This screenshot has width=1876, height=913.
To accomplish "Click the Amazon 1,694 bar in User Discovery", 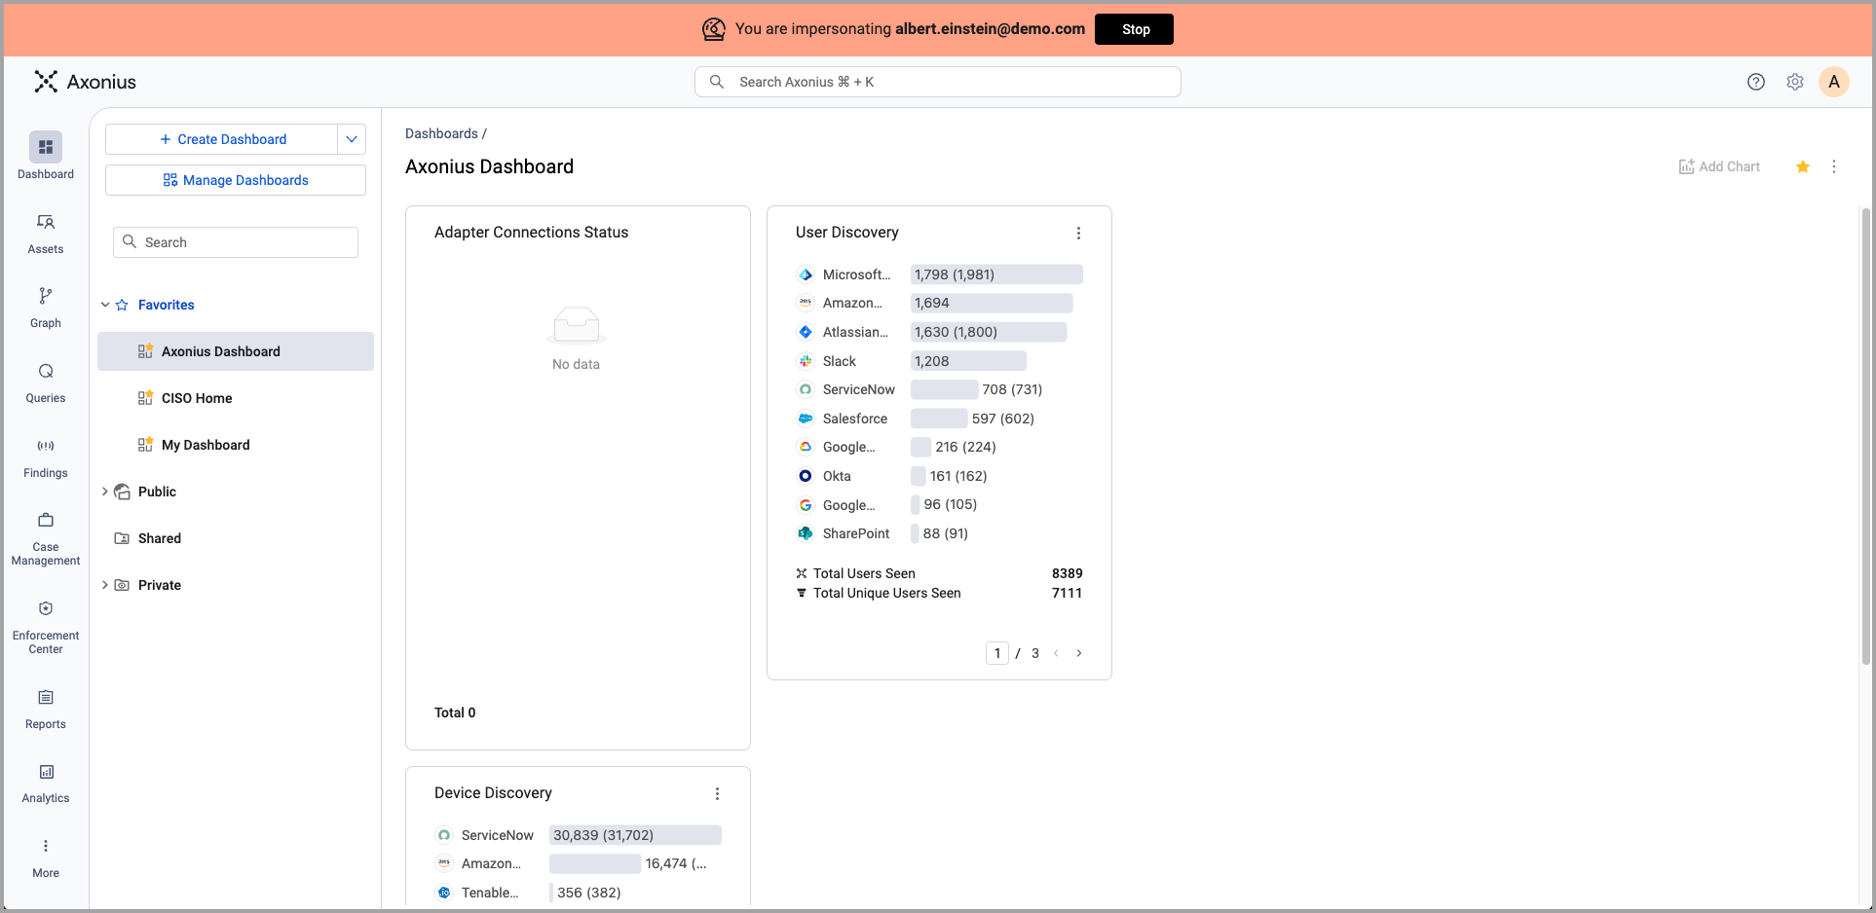I will 992,304.
